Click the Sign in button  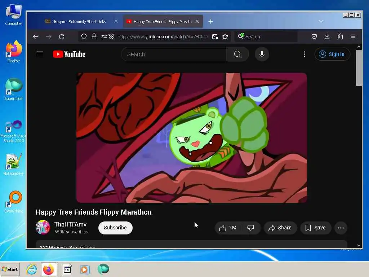coord(332,54)
